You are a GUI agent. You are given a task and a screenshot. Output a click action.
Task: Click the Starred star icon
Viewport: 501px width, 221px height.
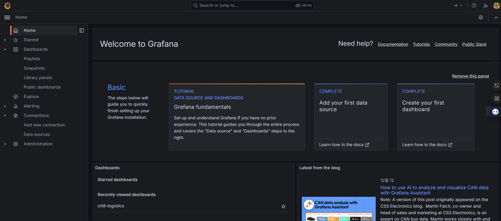point(16,40)
